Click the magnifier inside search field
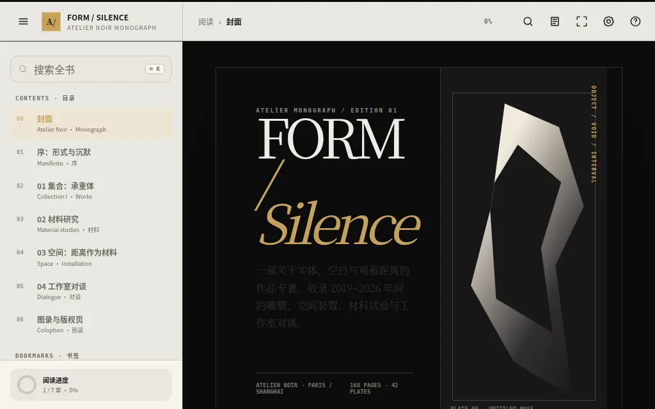 point(23,69)
